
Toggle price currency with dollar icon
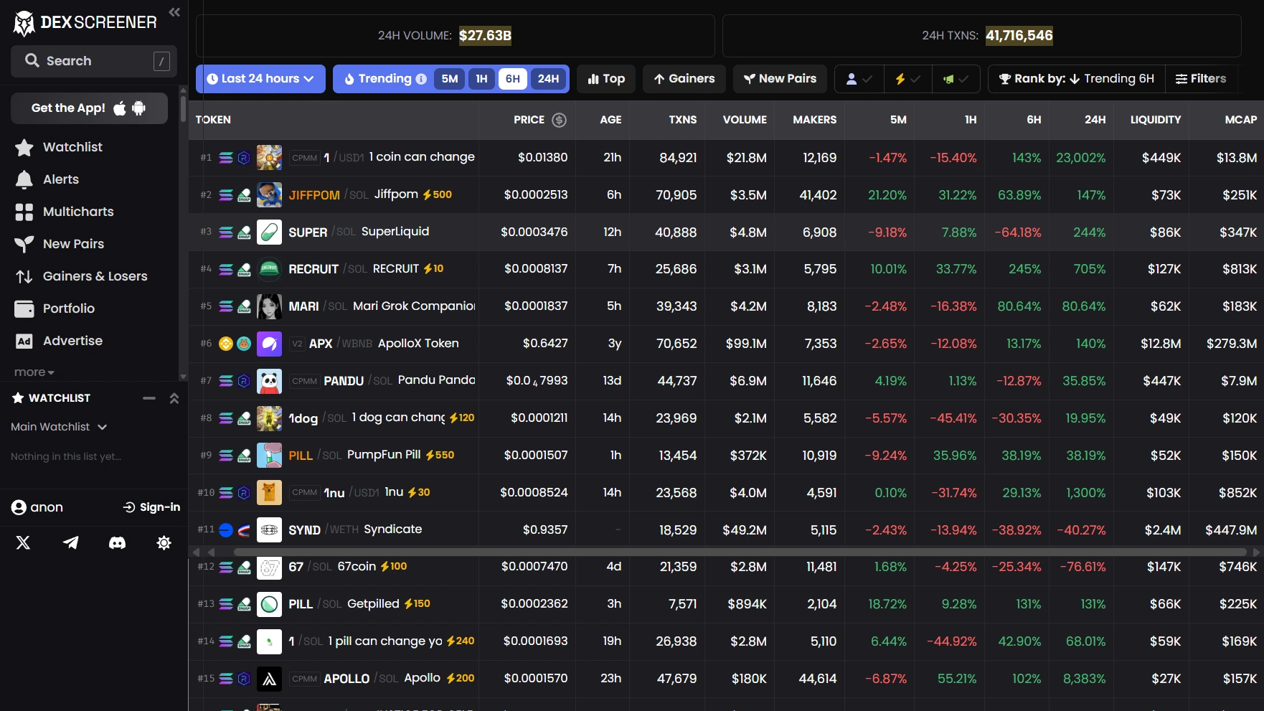pyautogui.click(x=560, y=120)
